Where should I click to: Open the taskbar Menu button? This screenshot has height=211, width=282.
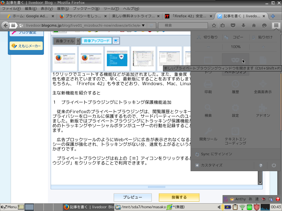[x=9, y=207]
